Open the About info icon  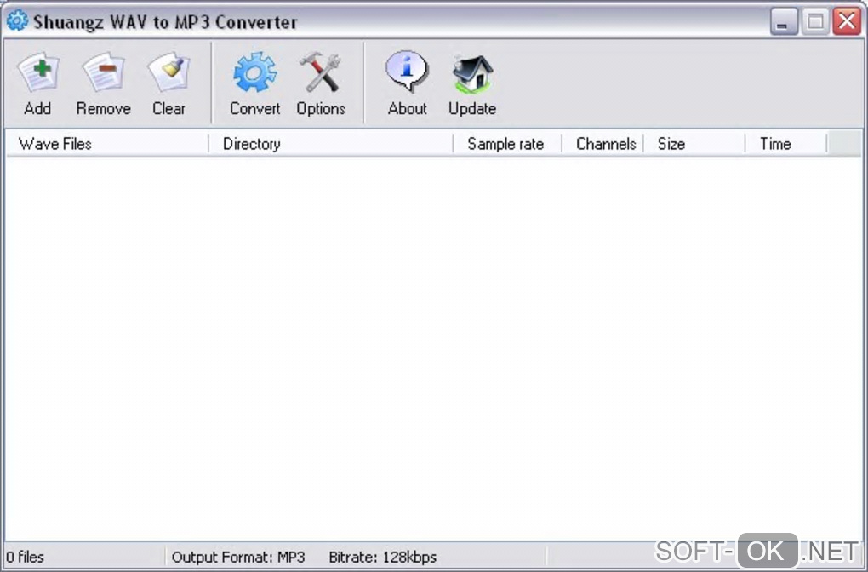[x=407, y=71]
